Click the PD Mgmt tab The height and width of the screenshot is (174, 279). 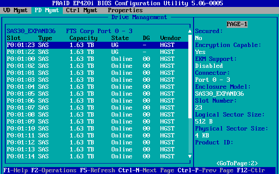click(x=47, y=10)
